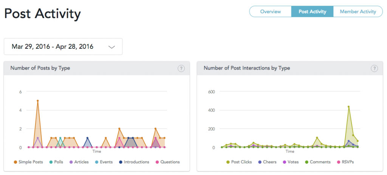Viewport: 387px width, 175px height.
Task: Hide Cheers series in interactions chart
Action: coord(267,162)
